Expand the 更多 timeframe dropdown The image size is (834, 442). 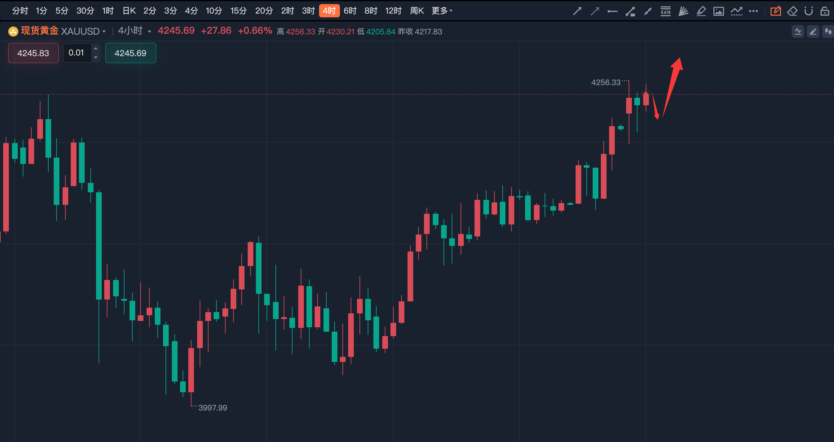point(442,11)
